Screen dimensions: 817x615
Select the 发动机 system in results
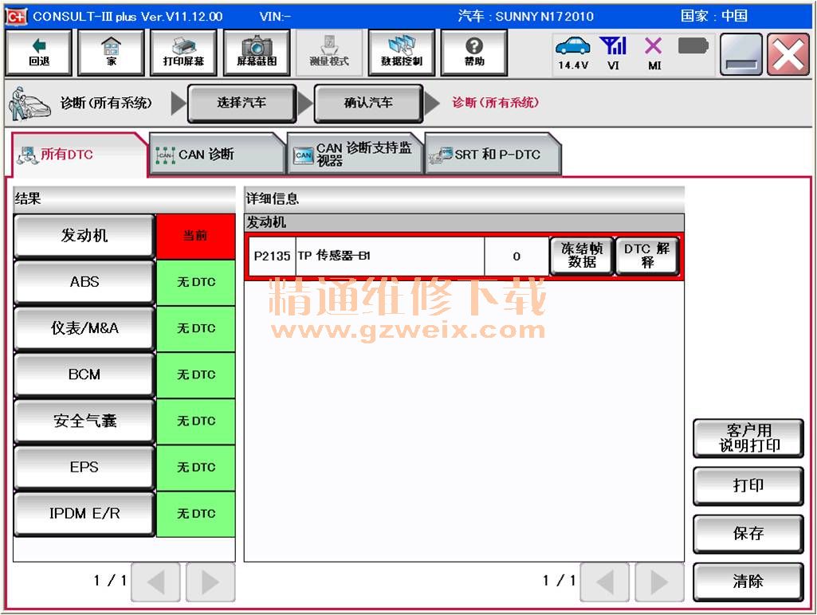click(84, 236)
